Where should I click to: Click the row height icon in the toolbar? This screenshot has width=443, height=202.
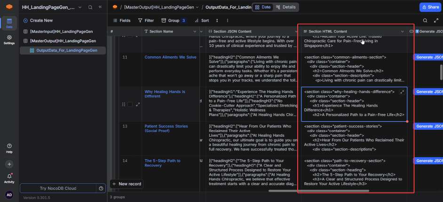coord(217,20)
